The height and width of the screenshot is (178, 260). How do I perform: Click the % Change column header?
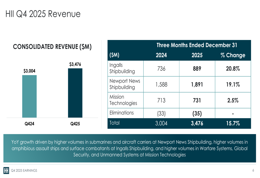point(233,55)
